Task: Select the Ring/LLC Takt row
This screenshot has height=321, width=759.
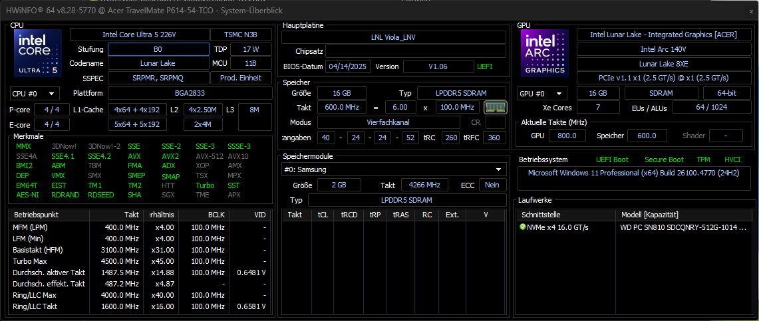Action: tap(139, 306)
